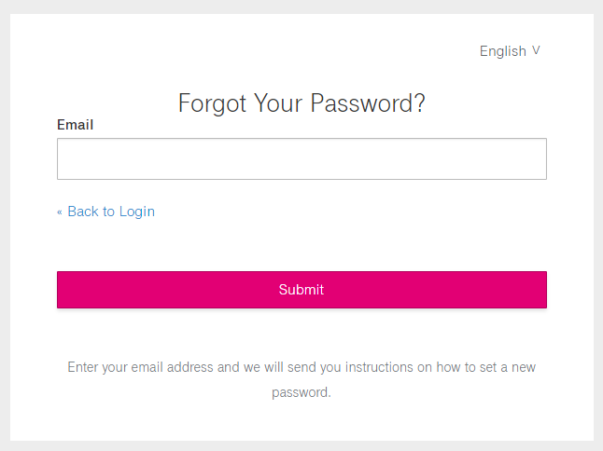Expand the language selector at top right

(x=510, y=51)
